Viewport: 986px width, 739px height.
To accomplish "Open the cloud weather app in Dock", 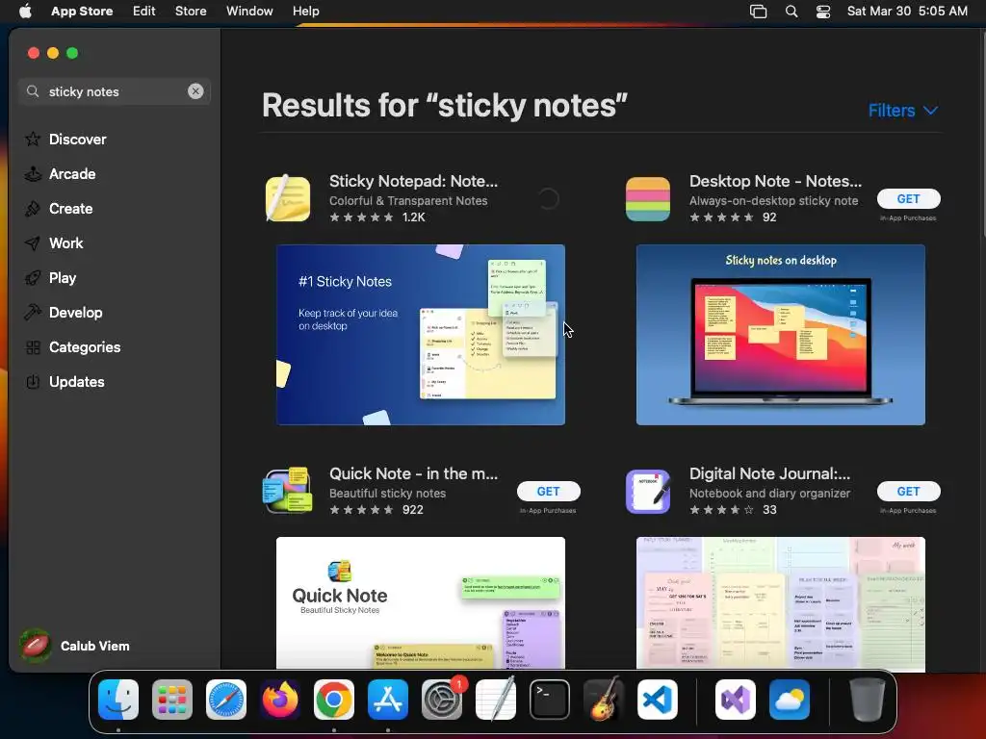I will coord(790,700).
